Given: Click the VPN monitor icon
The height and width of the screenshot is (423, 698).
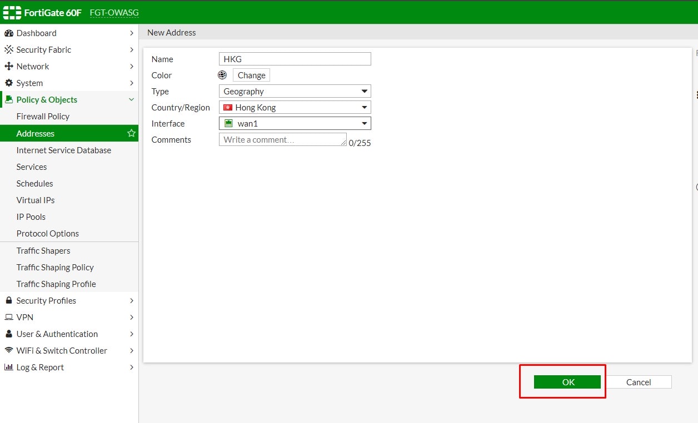Looking at the screenshot, I should (x=9, y=317).
